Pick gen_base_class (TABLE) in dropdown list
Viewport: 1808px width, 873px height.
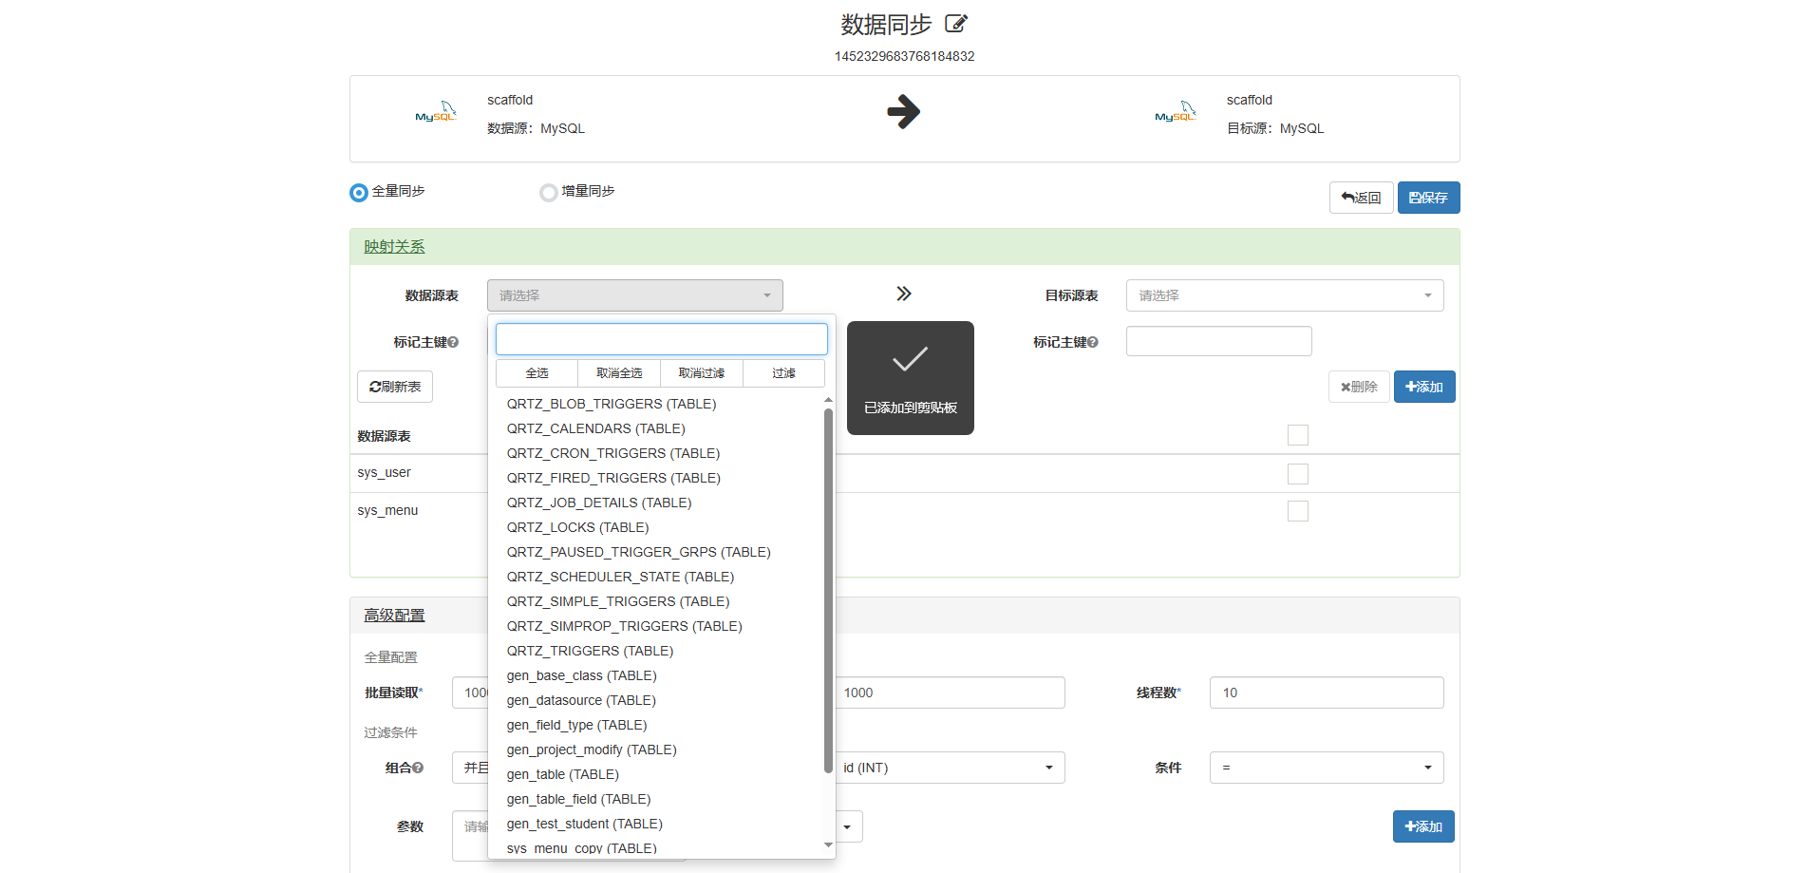(x=656, y=675)
